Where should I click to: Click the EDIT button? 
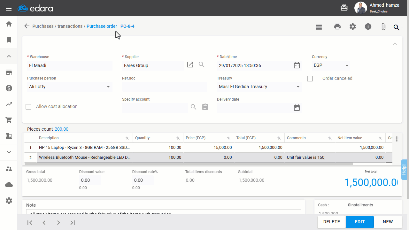[360, 222]
